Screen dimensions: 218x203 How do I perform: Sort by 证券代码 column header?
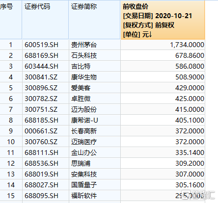[45, 20]
